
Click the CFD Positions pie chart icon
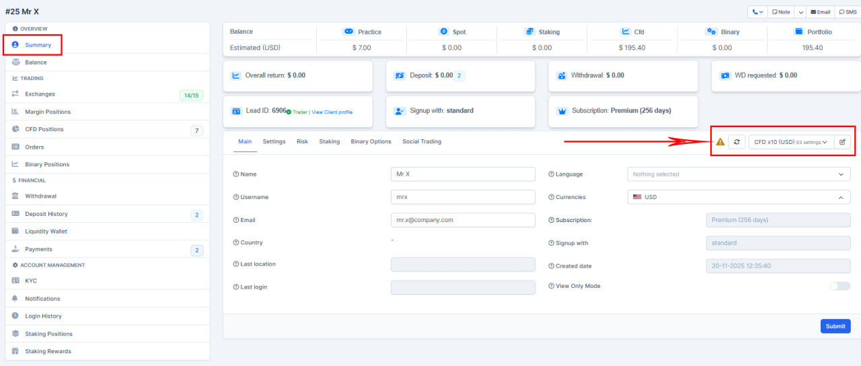tap(15, 129)
